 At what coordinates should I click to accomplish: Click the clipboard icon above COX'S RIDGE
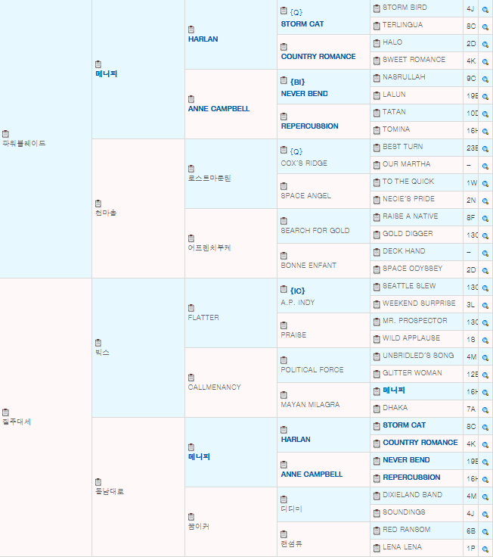tap(284, 151)
